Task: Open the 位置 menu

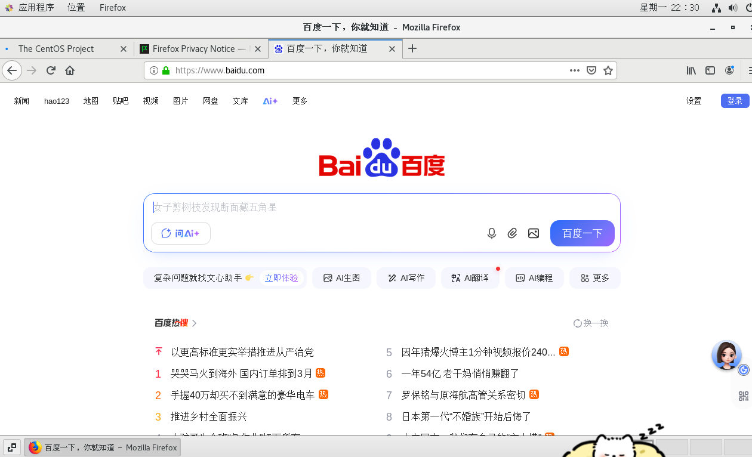Action: (76, 8)
